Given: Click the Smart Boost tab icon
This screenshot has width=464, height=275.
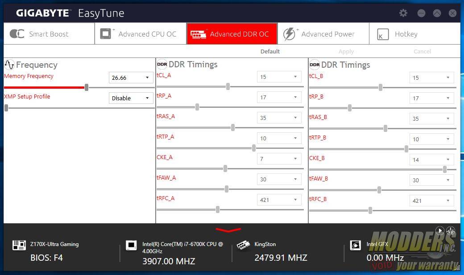Looking at the screenshot, I should (x=17, y=34).
